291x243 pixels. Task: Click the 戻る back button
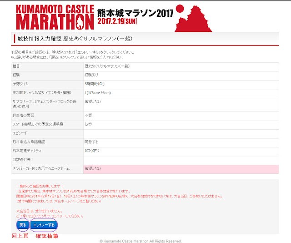coord(23,225)
